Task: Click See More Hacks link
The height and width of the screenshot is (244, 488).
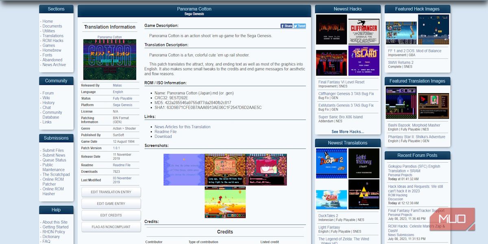Action: pyautogui.click(x=348, y=132)
